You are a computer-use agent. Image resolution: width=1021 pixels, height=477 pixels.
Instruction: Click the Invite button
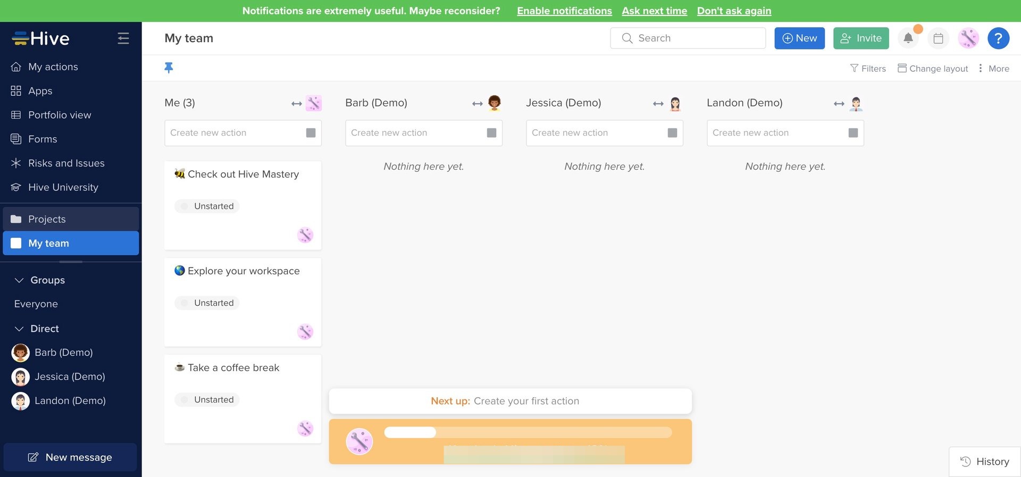coord(861,38)
